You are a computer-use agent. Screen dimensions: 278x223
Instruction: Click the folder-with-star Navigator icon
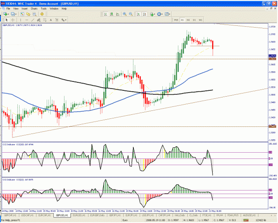[28, 14]
